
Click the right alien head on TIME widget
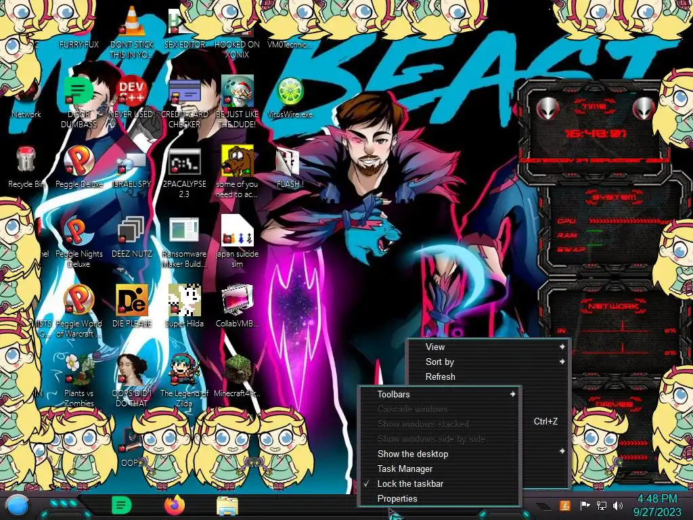[x=643, y=108]
